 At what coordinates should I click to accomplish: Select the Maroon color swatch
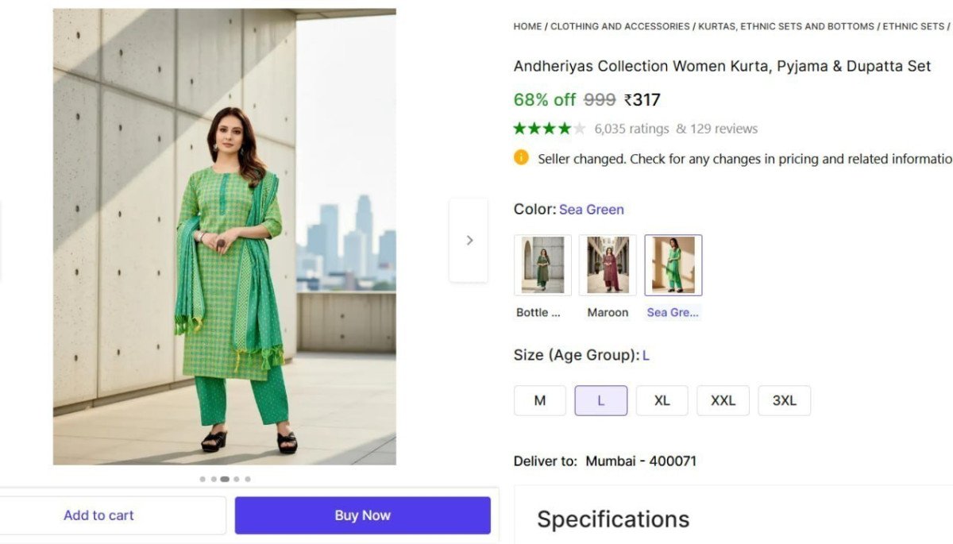pyautogui.click(x=608, y=264)
